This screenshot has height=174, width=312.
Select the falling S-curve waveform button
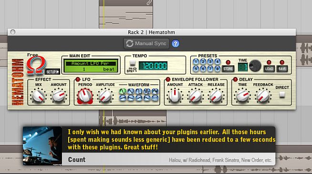[147, 98]
